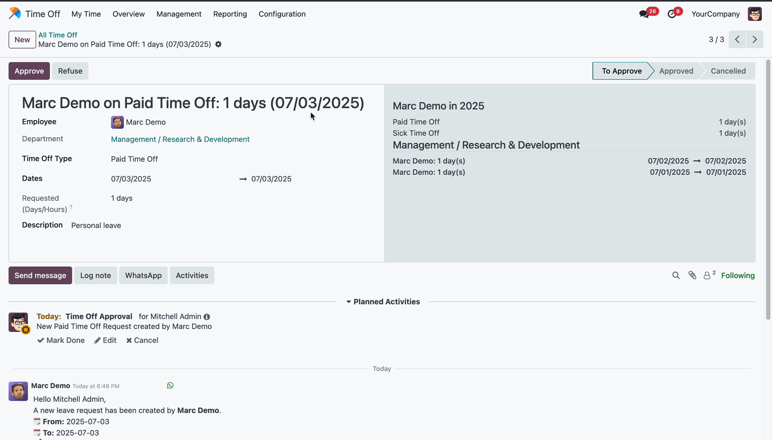Click the info icon beside Mitchell Admin
The height and width of the screenshot is (440, 772).
(x=207, y=317)
